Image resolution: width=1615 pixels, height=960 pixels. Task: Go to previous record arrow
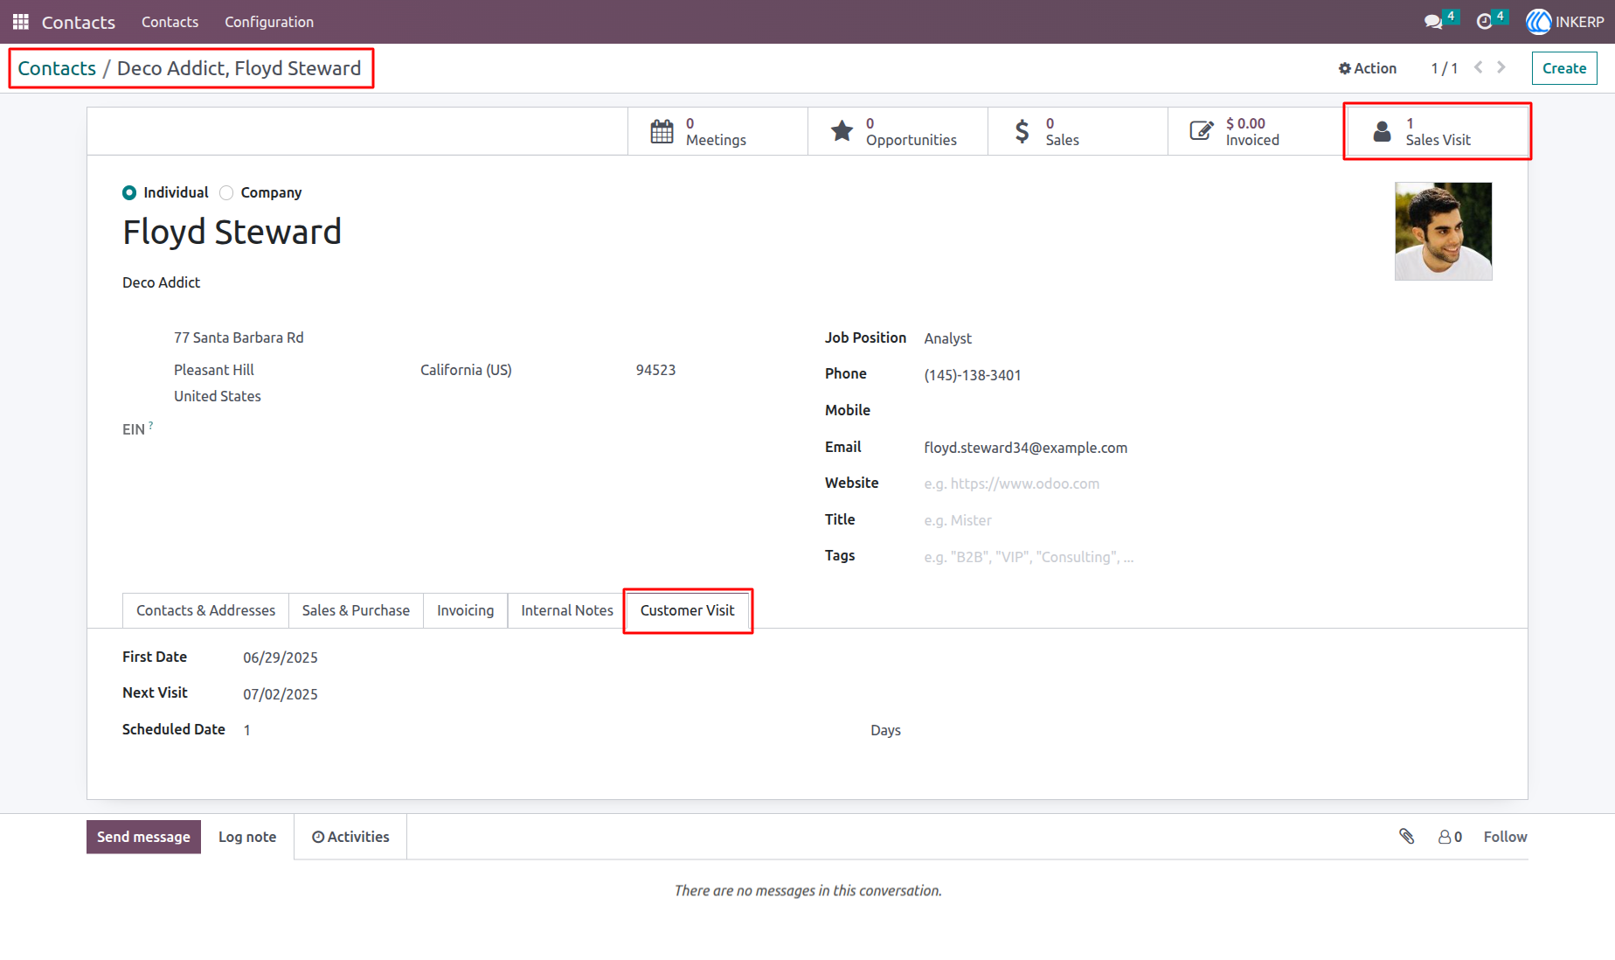(x=1478, y=67)
